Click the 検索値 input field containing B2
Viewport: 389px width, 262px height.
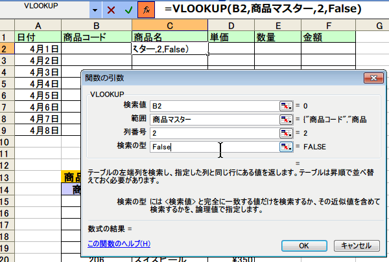[x=215, y=106]
